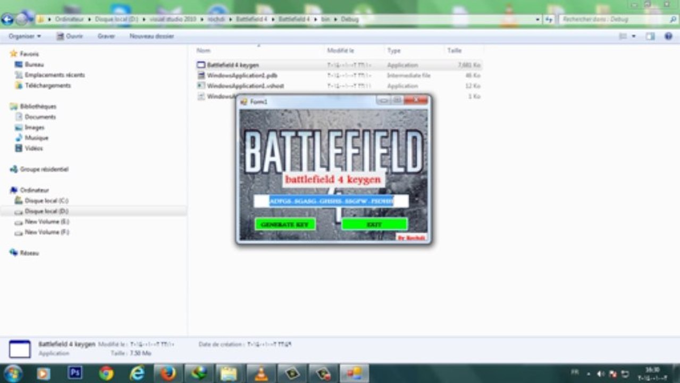Select Ordinateur in the navigation pane
The height and width of the screenshot is (383, 680).
[x=35, y=190]
